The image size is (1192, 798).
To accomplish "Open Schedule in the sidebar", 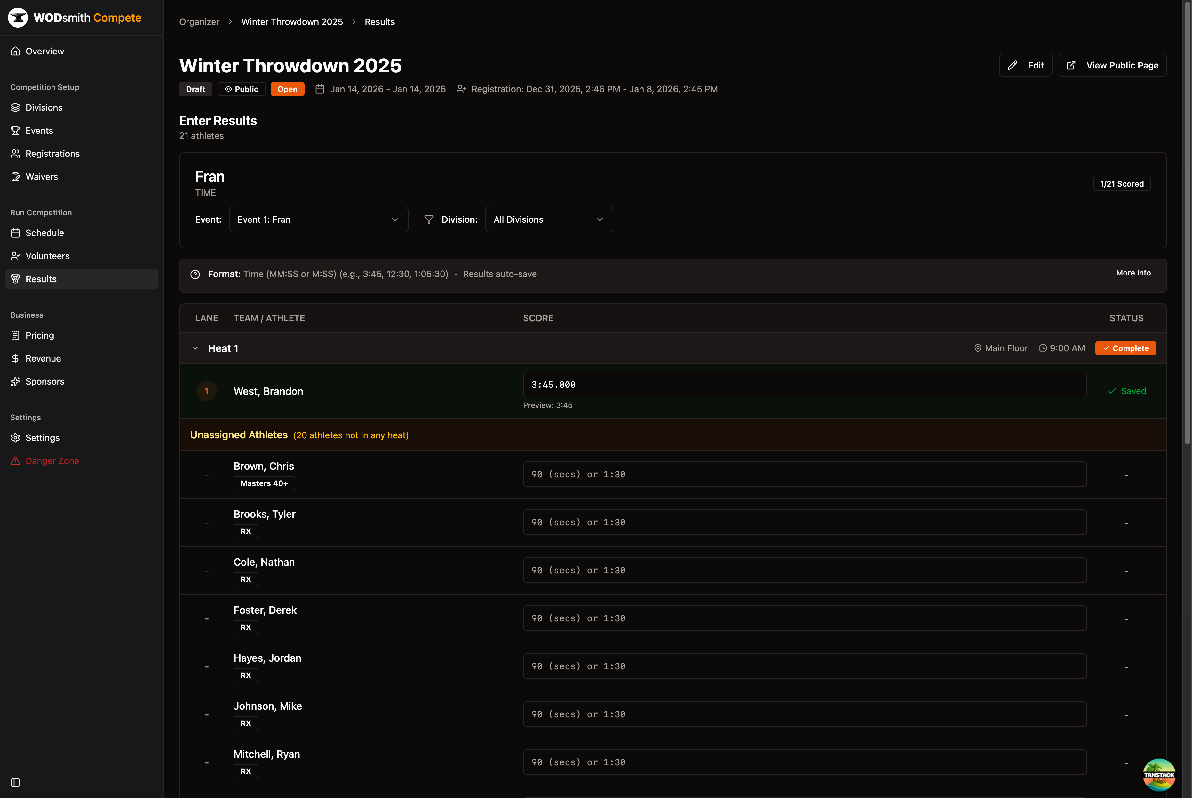I will 81,233.
